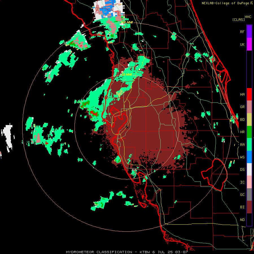This screenshot has height=254, width=254.
Task: Select the yellow BD legend swatch
Action: tap(249, 120)
